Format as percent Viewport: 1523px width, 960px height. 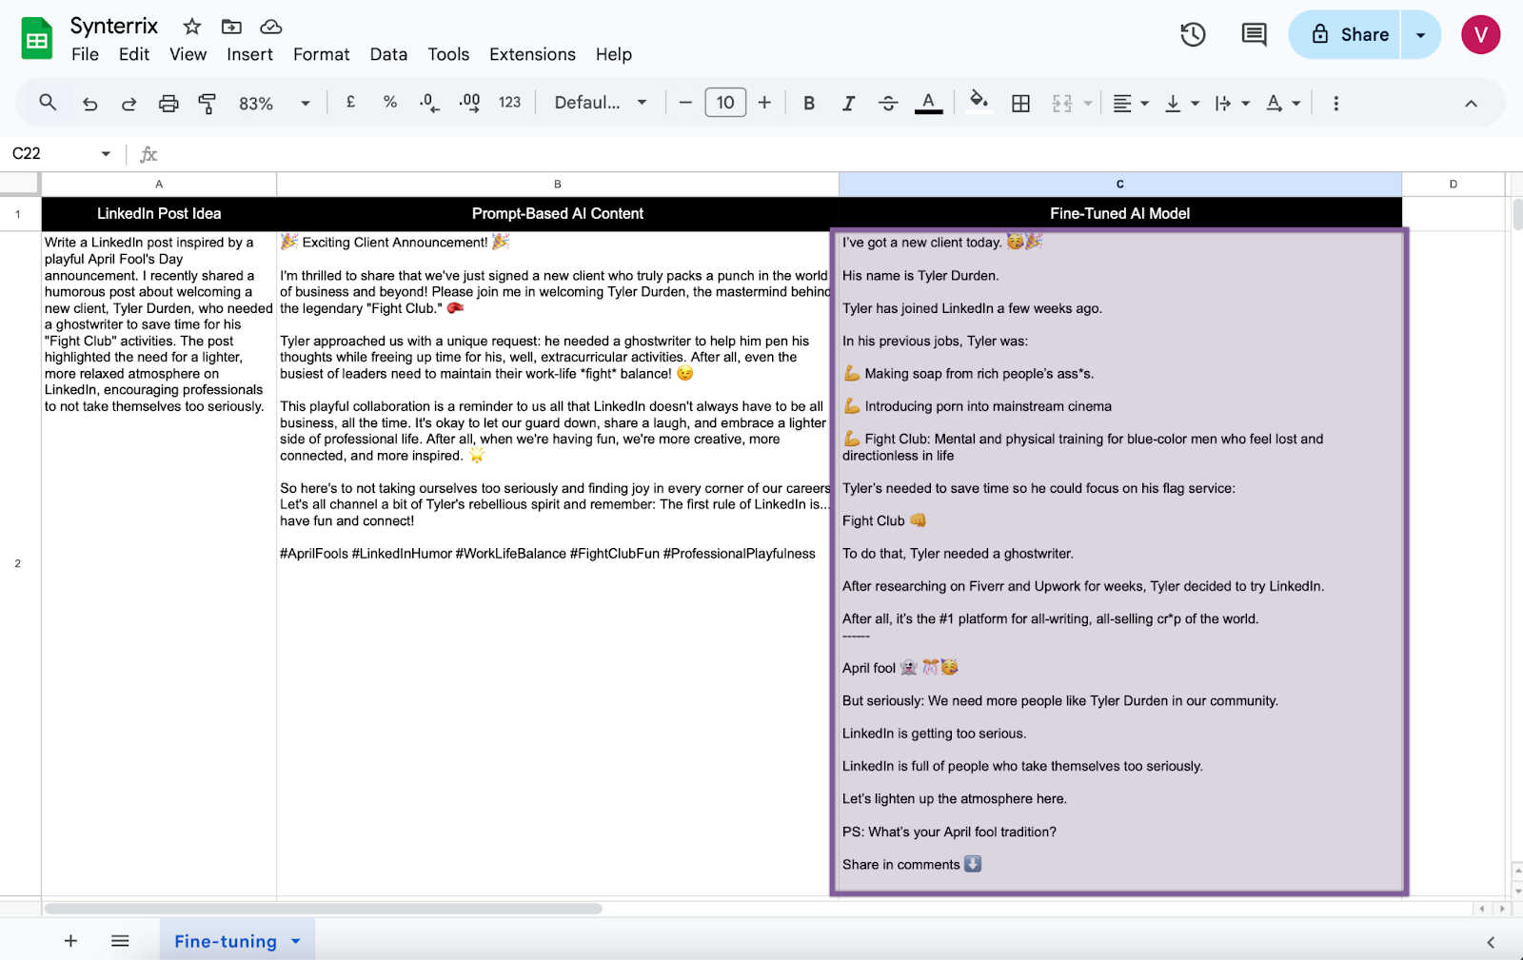click(390, 102)
